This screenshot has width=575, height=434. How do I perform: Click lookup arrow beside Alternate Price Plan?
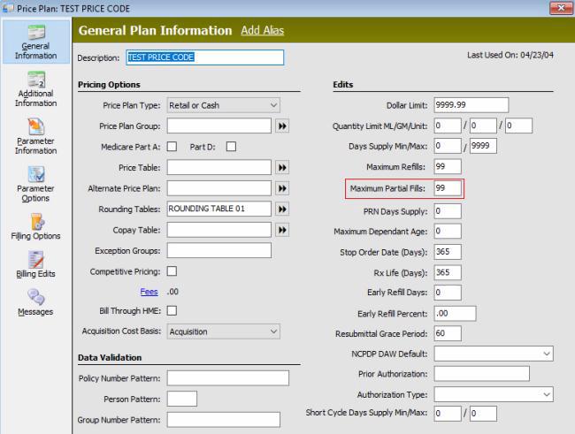(282, 188)
